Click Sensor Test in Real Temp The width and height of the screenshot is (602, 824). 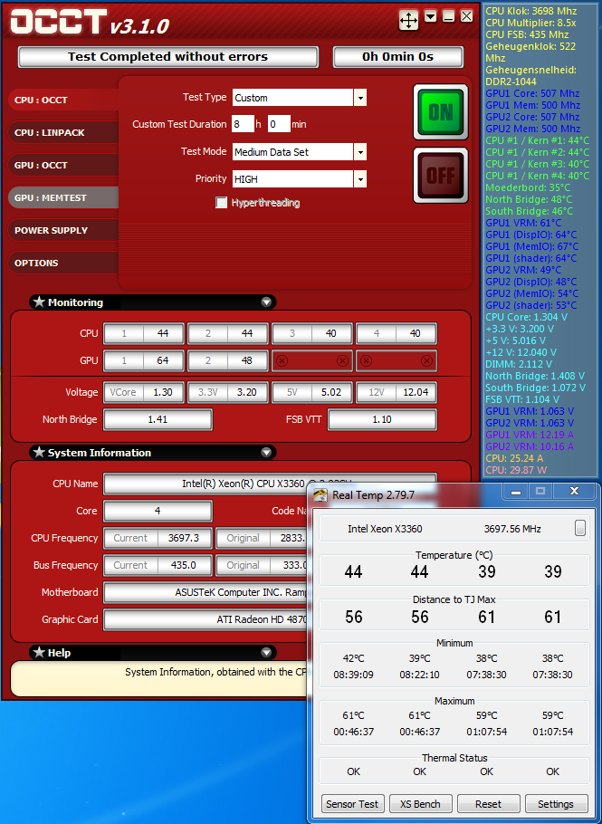tap(352, 804)
